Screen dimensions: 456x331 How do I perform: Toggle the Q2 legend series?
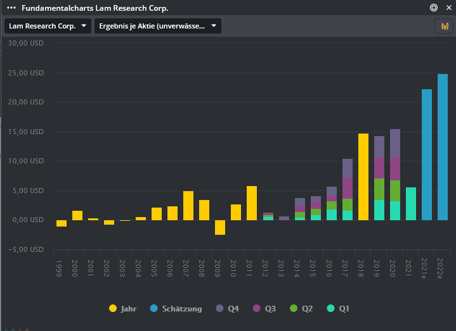click(301, 308)
